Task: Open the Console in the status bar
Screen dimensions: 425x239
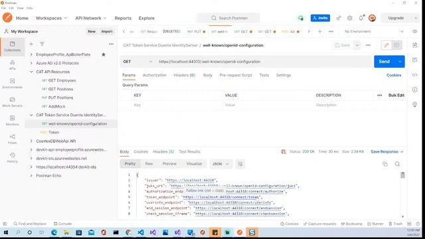Action: pos(62,224)
